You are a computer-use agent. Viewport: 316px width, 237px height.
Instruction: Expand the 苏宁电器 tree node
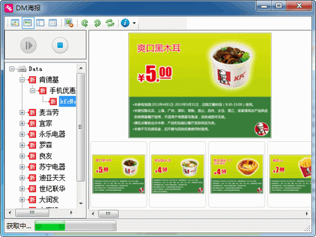point(22,167)
